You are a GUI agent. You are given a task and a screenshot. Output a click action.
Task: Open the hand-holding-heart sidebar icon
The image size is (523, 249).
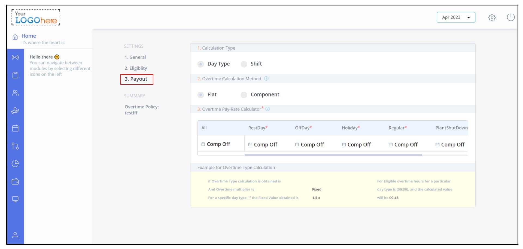tap(15, 111)
